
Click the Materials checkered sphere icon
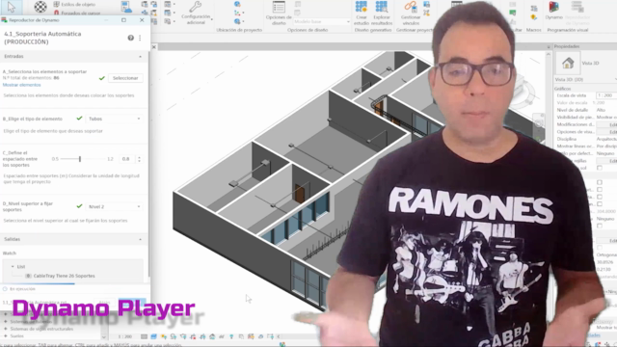40,7
